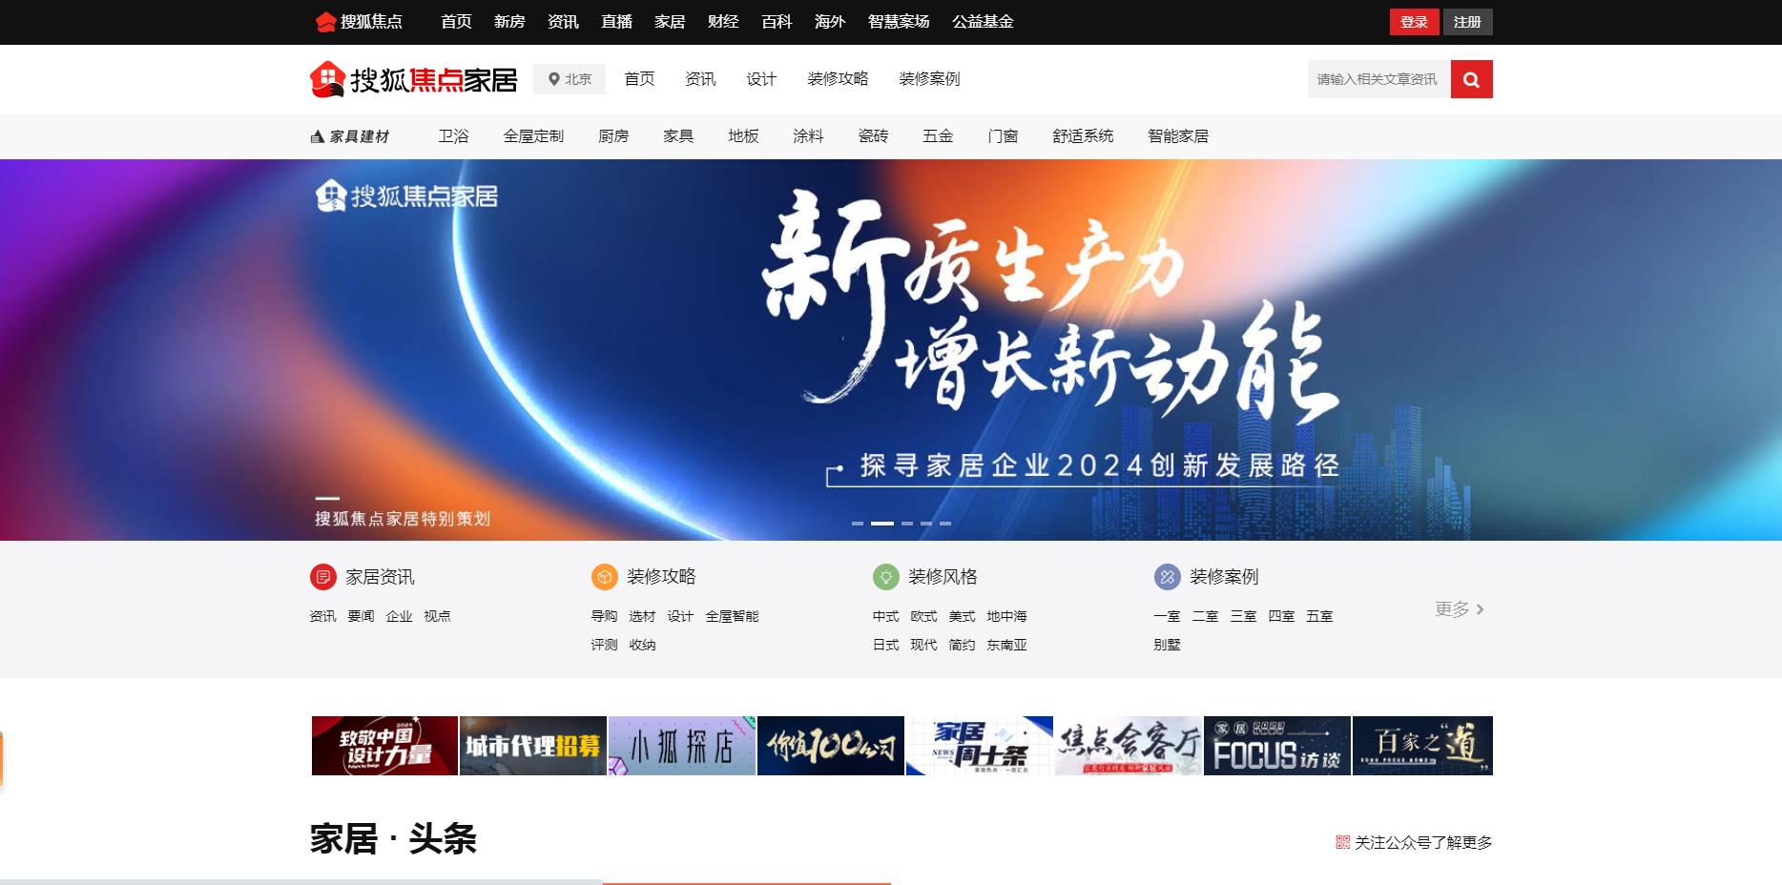Open the 卫浴 category
The width and height of the screenshot is (1782, 885).
453,136
